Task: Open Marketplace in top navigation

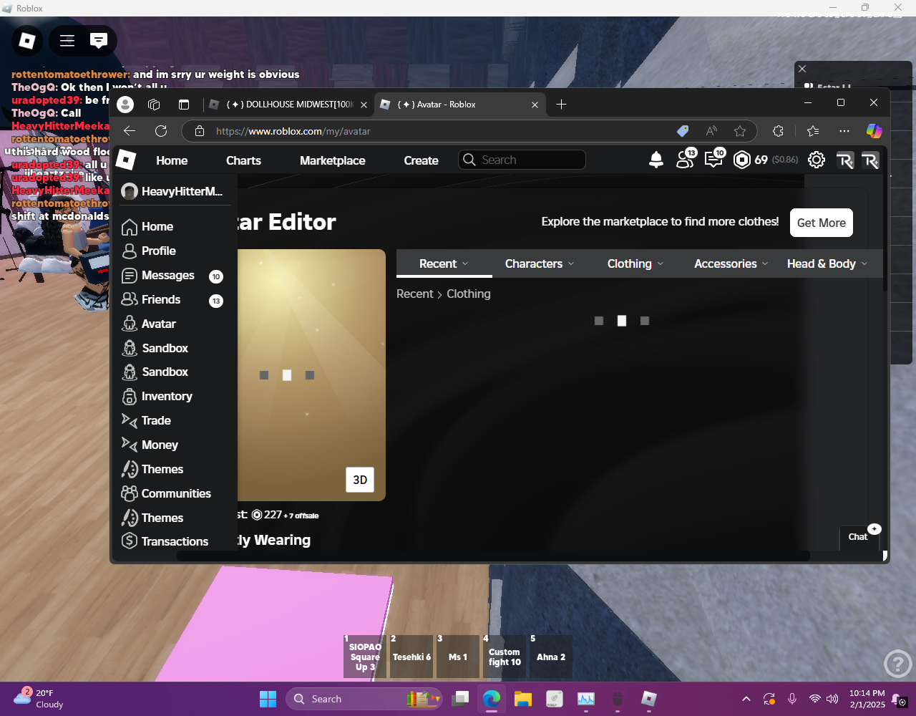Action: tap(333, 160)
